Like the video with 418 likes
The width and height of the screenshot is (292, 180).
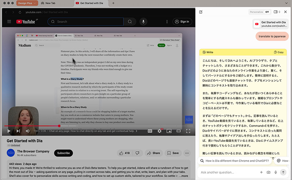(125, 153)
